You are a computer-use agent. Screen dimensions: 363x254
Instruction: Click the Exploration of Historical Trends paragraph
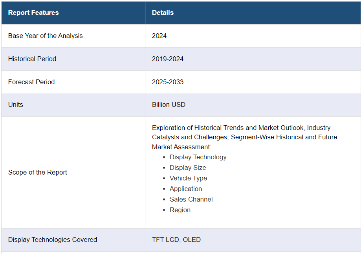point(244,137)
